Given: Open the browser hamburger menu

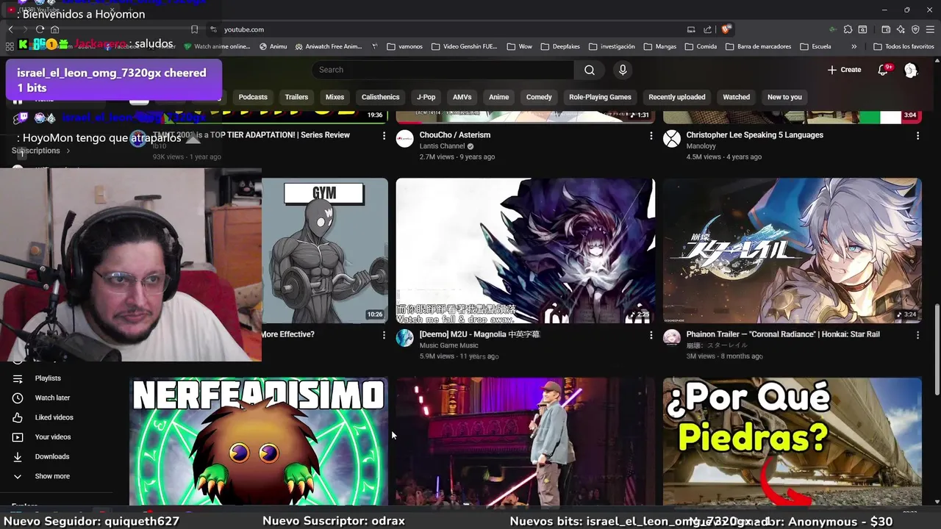Looking at the screenshot, I should [x=930, y=29].
